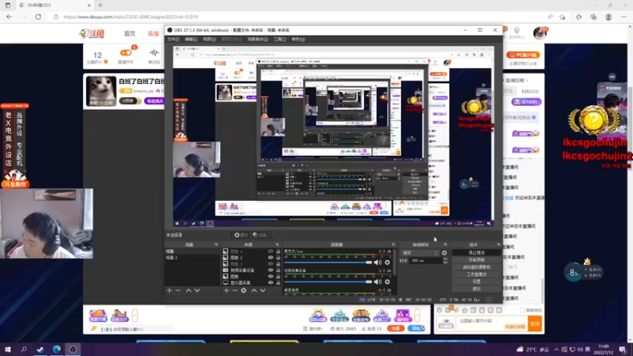
Task: Open Edge settings and more menu
Action: pos(624,17)
